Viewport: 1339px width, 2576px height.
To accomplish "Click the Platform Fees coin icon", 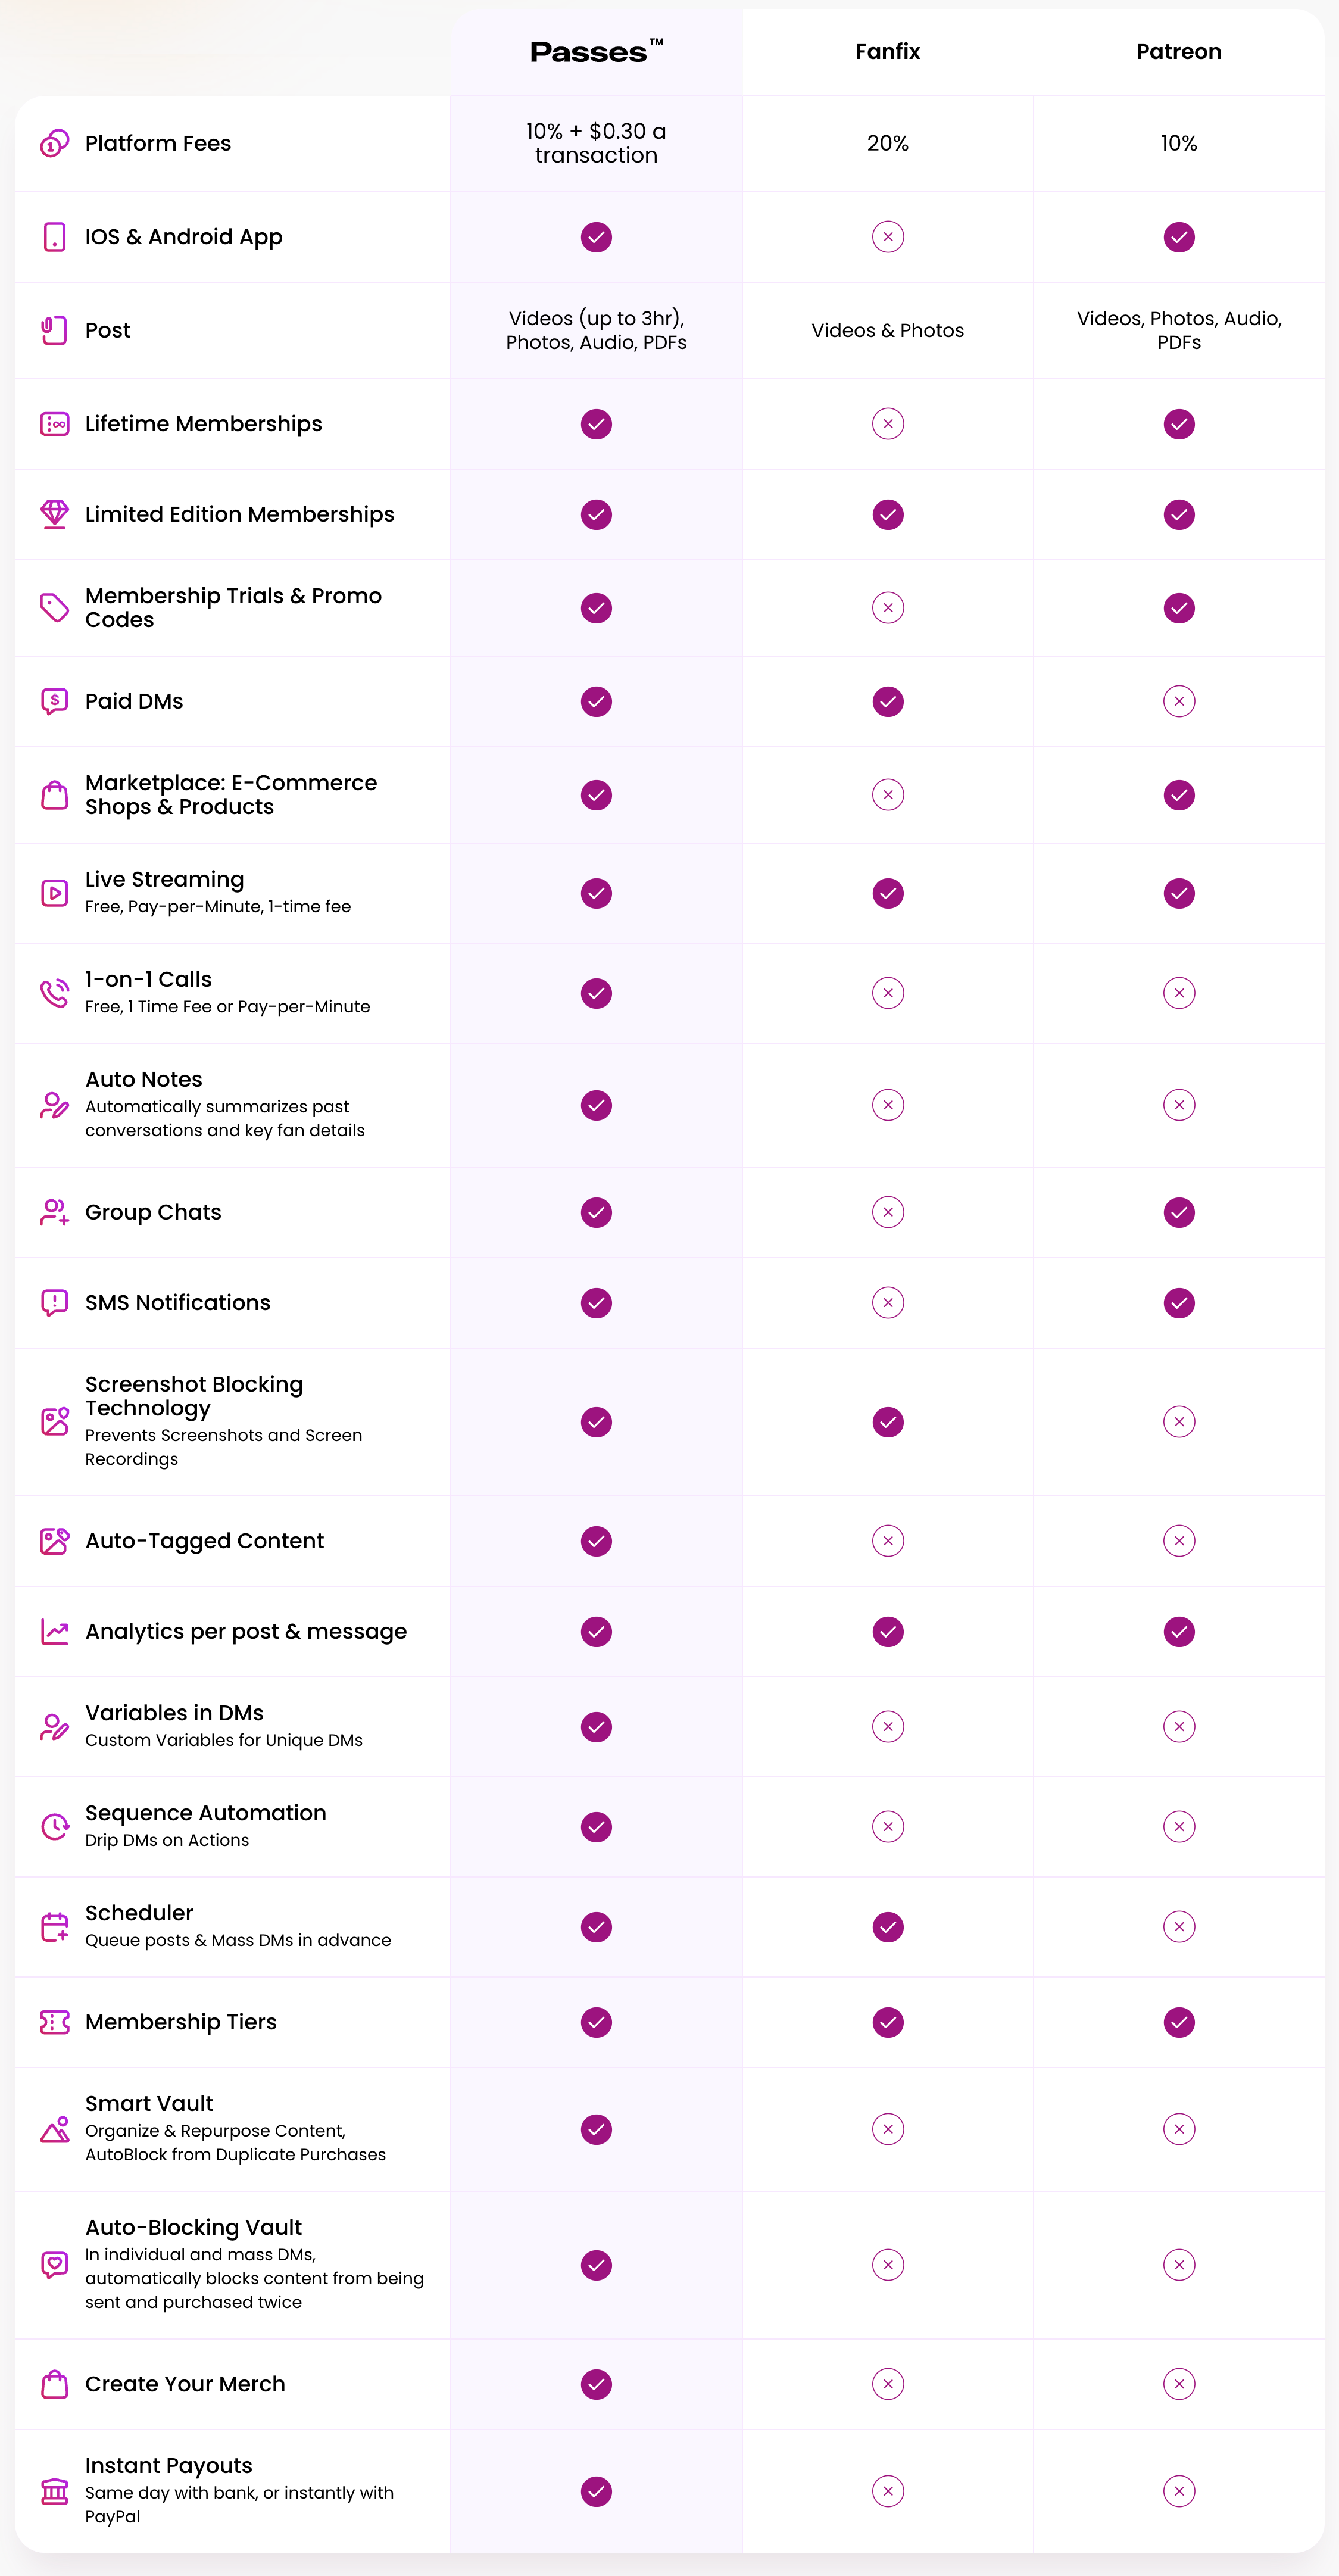I will [54, 144].
